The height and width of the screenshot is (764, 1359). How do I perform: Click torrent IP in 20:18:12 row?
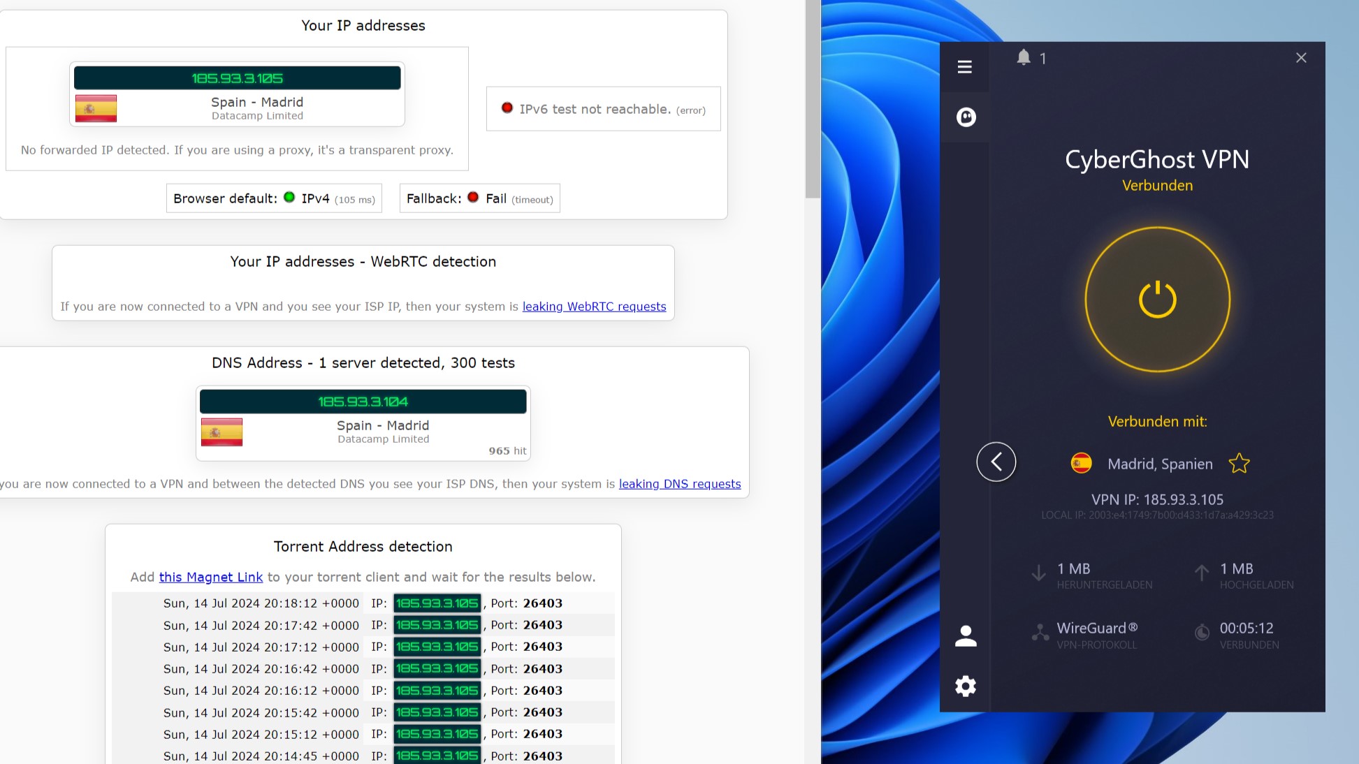coord(437,603)
